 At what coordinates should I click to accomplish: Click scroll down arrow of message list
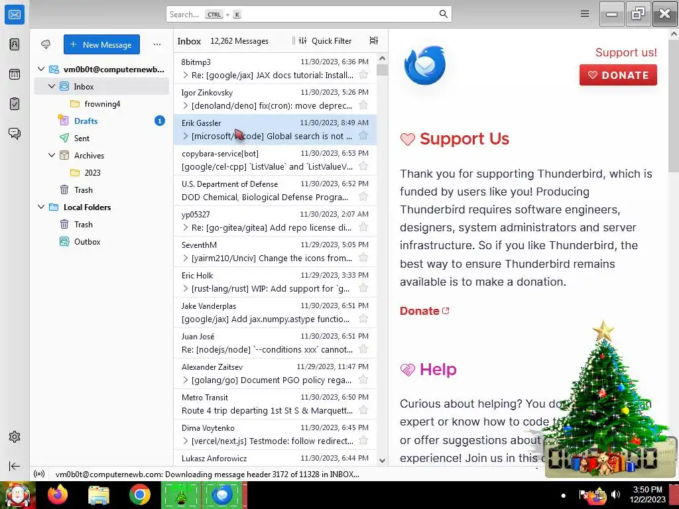coord(382,461)
